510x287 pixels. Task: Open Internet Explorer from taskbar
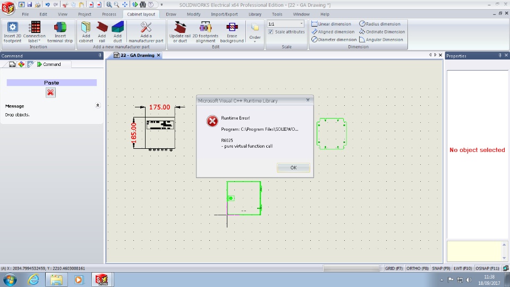pyautogui.click(x=33, y=280)
